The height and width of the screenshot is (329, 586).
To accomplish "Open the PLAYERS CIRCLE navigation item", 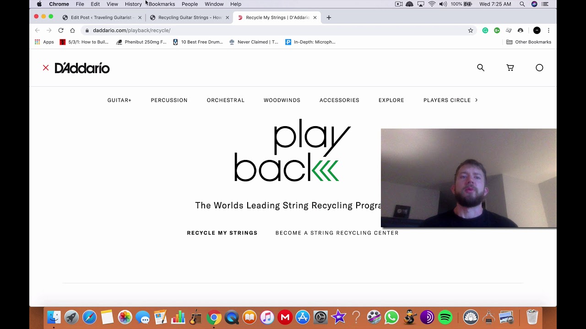I will [447, 100].
